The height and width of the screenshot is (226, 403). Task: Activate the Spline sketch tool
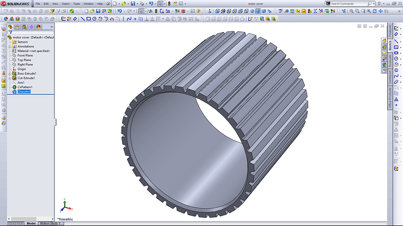[x=129, y=19]
